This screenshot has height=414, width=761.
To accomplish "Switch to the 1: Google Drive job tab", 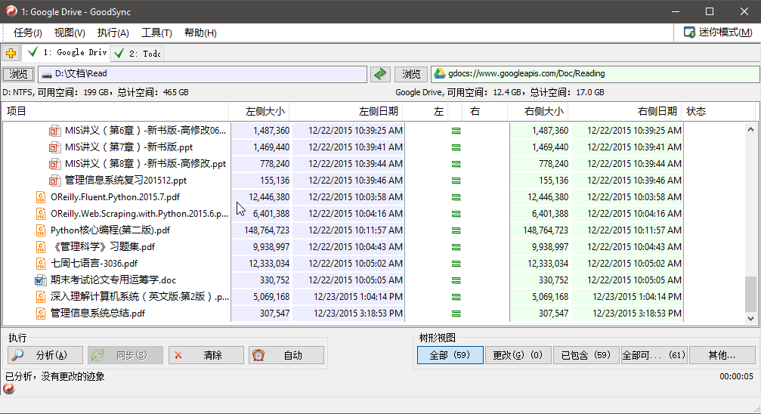I will 66,52.
